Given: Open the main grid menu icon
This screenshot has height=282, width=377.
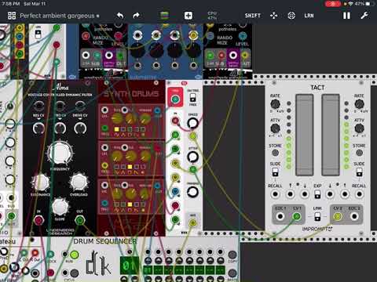Looking at the screenshot, I should pos(12,16).
